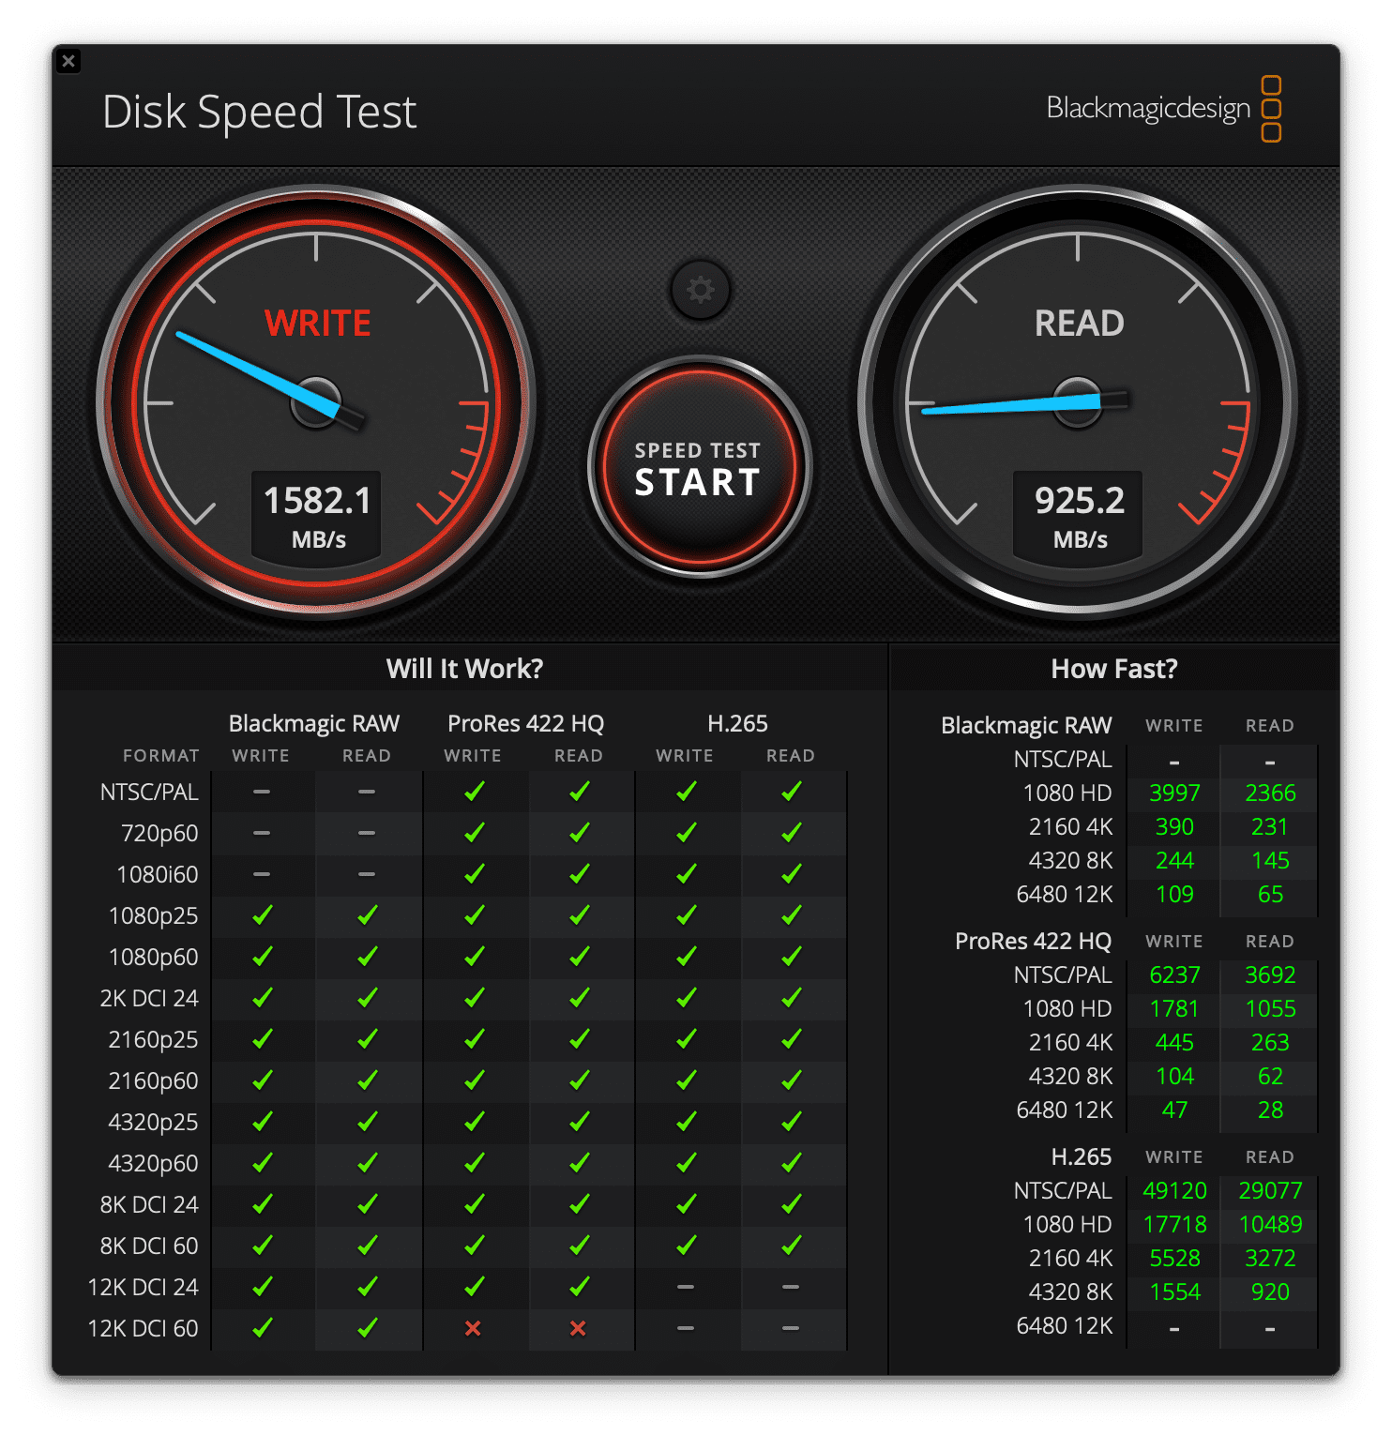
Task: Click ProRes write checkmark for 1080p60
Action: [x=475, y=957]
